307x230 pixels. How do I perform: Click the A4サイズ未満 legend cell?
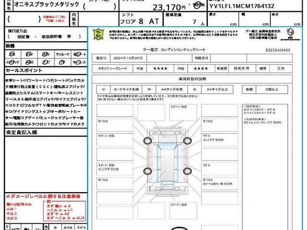coord(172,90)
